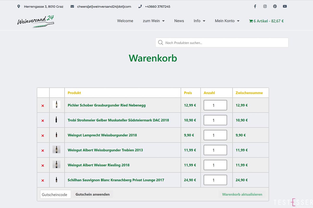Click the Gutschein anwenden button
The image size is (313, 208).
93,194
